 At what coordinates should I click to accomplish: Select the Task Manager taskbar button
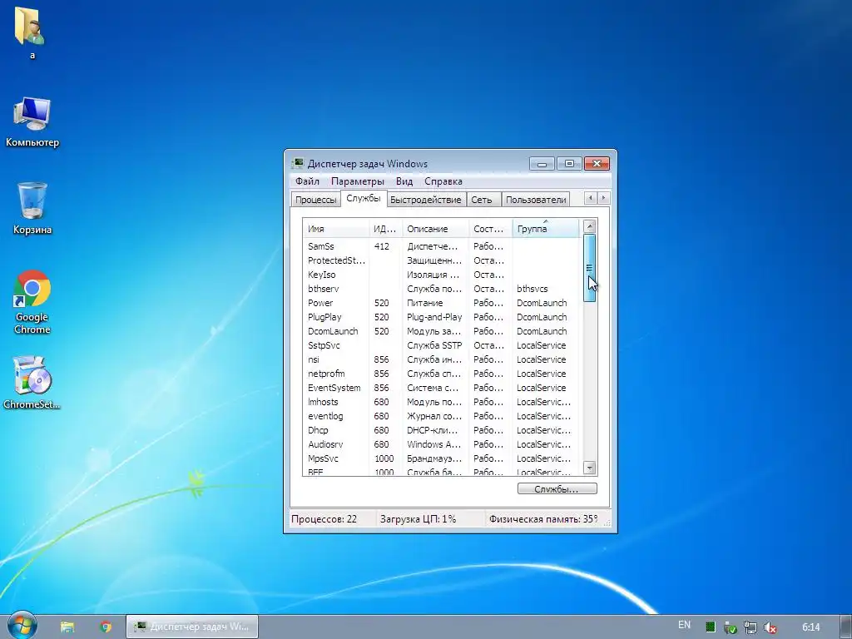pos(192,627)
